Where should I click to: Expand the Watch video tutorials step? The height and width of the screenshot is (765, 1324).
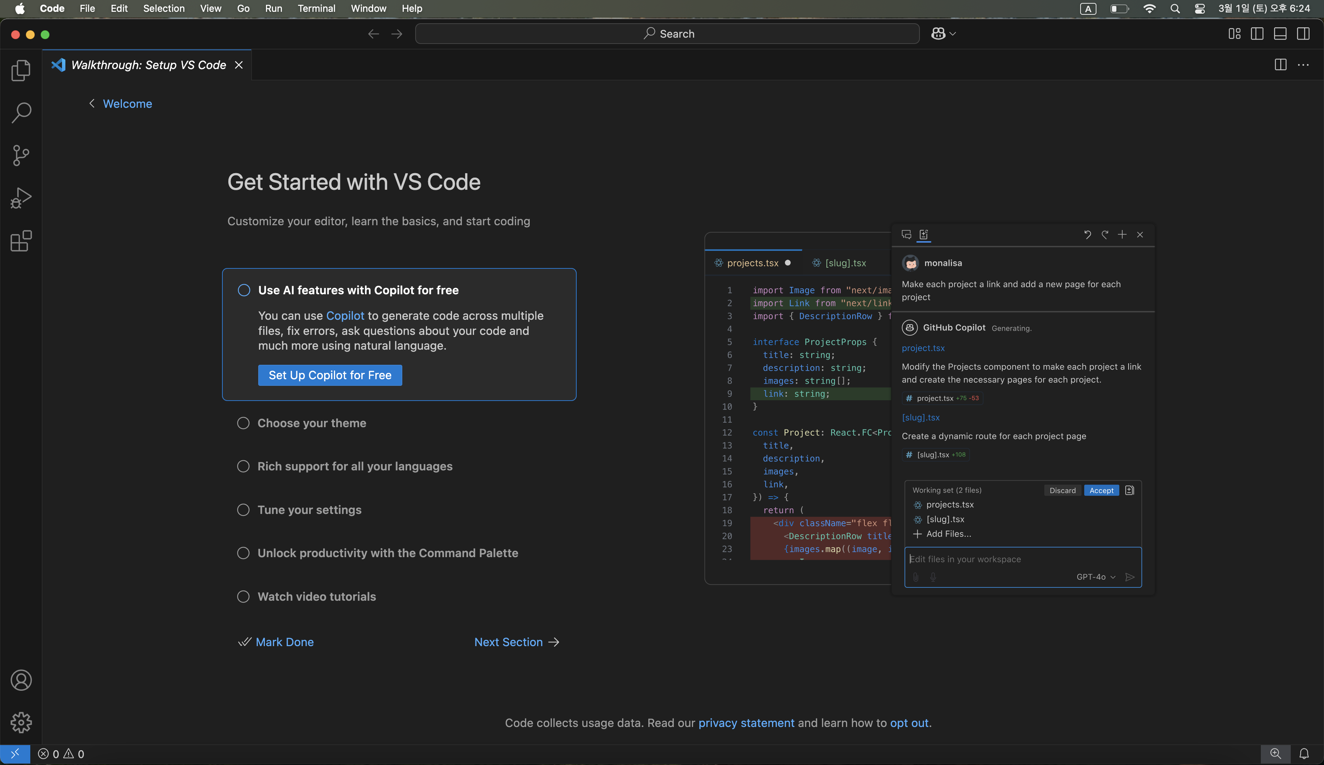(317, 597)
